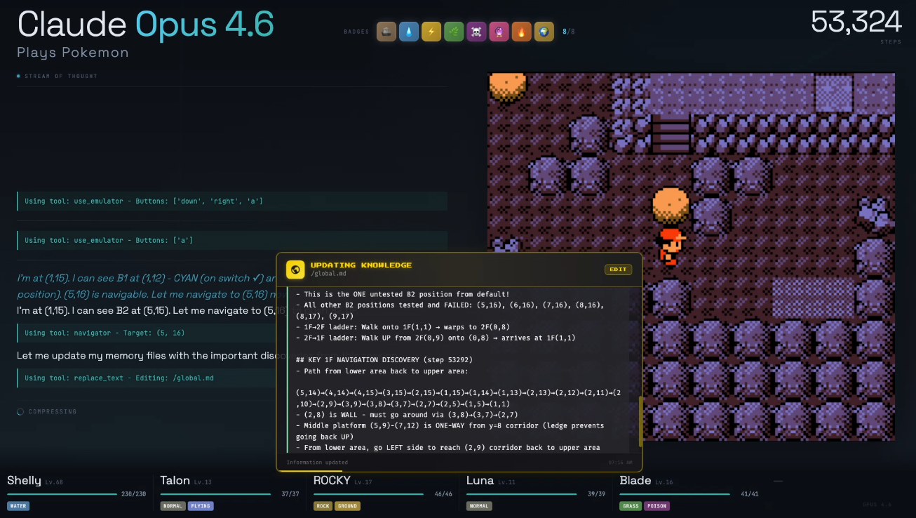Click Blade's name in the party bar
This screenshot has width=916, height=518.
click(x=636, y=481)
